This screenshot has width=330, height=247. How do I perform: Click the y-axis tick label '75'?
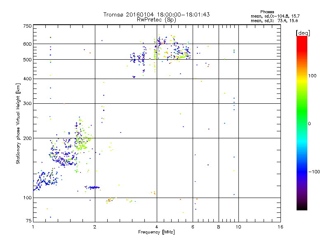point(29,221)
